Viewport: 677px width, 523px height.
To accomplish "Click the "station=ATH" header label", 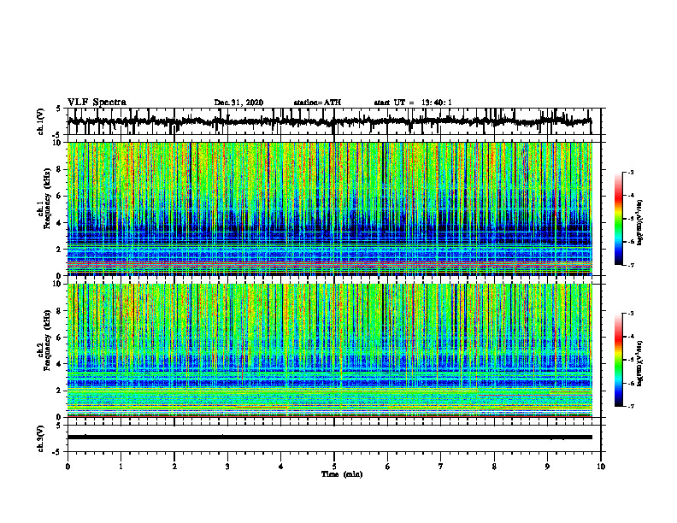I will coord(317,103).
